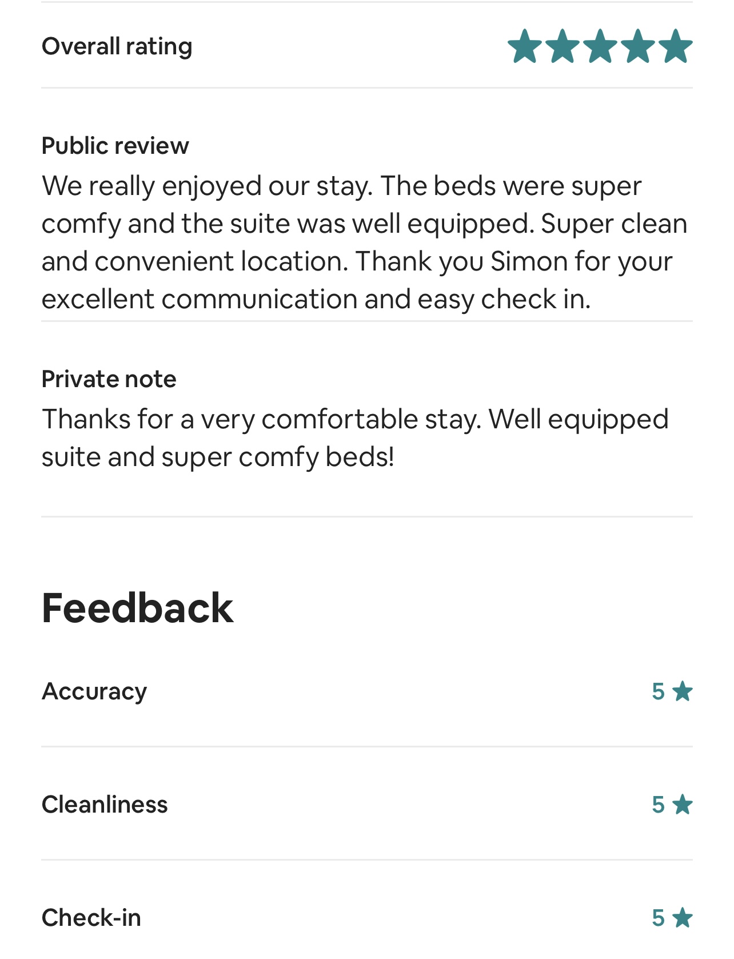This screenshot has width=734, height=959.
Task: Click the Check-in score number 5
Action: (659, 918)
